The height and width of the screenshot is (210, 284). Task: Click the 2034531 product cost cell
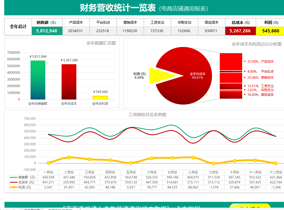tap(76, 31)
